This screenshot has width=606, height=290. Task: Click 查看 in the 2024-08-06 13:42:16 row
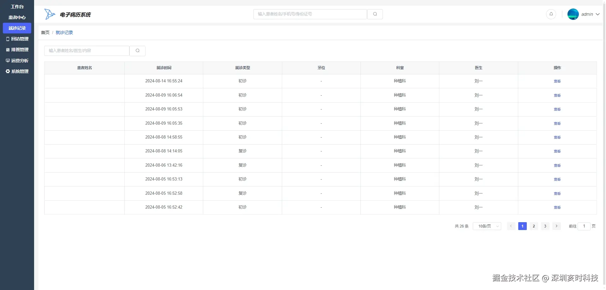pos(557,165)
